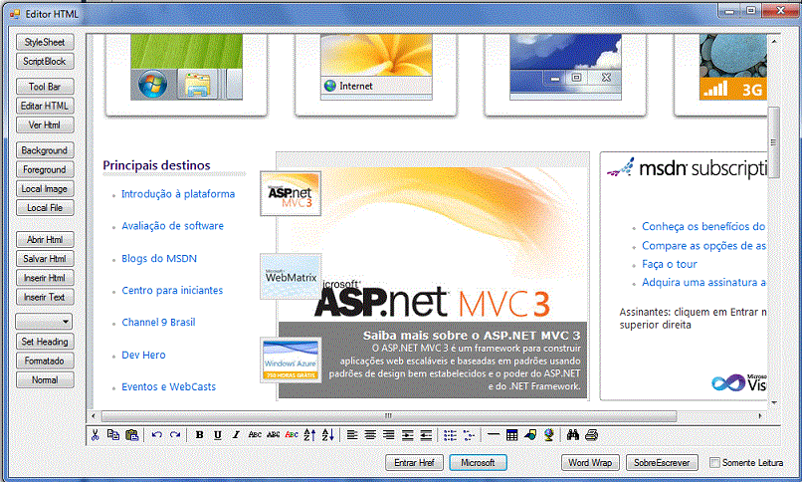The width and height of the screenshot is (802, 482).
Task: Click the Ver Html button
Action: pos(45,124)
